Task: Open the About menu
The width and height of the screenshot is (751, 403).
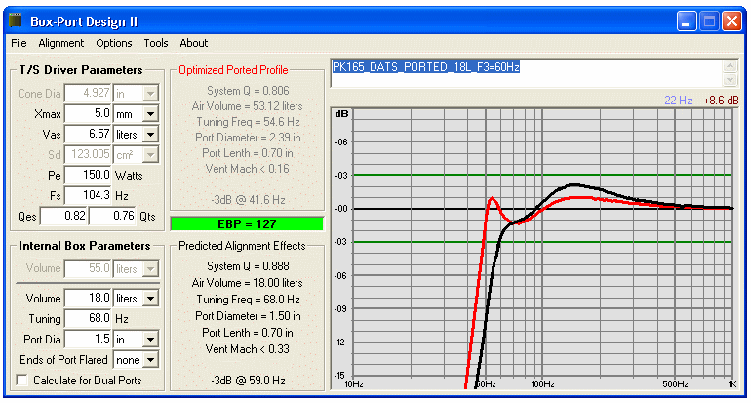Action: [x=194, y=43]
